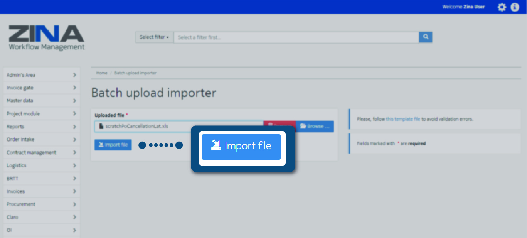Go to Home breadcrumb link
The height and width of the screenshot is (238, 527).
[x=102, y=73]
